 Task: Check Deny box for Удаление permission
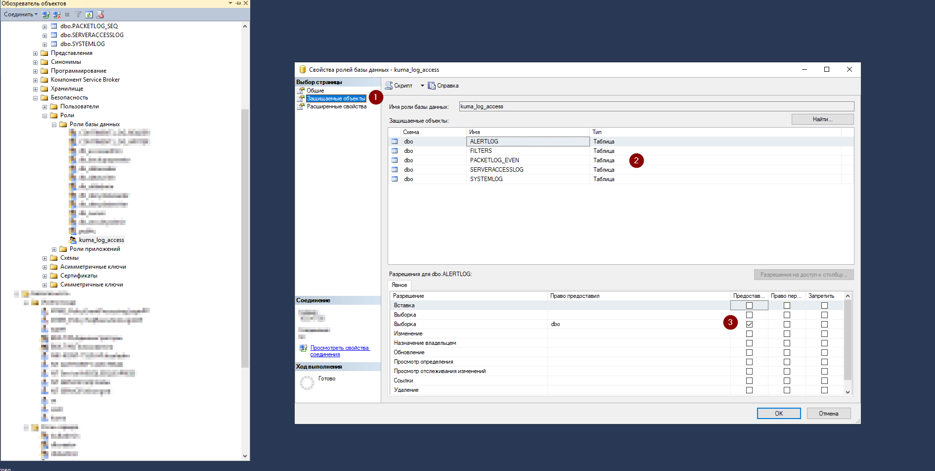pyautogui.click(x=824, y=390)
